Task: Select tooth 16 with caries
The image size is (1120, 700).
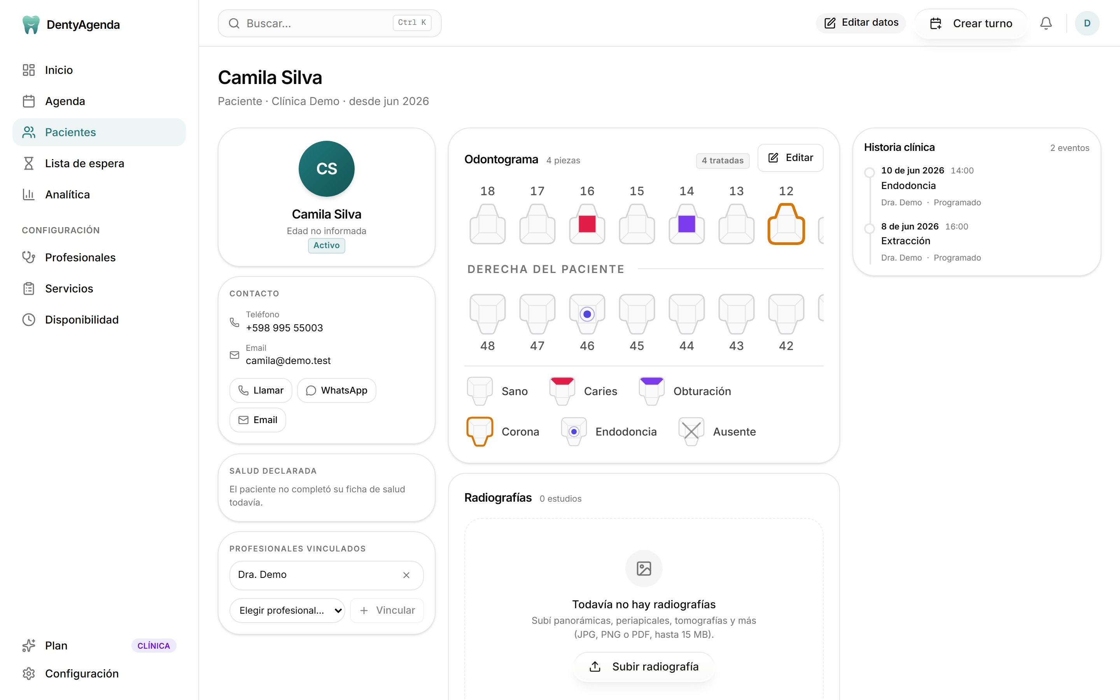Action: [587, 224]
